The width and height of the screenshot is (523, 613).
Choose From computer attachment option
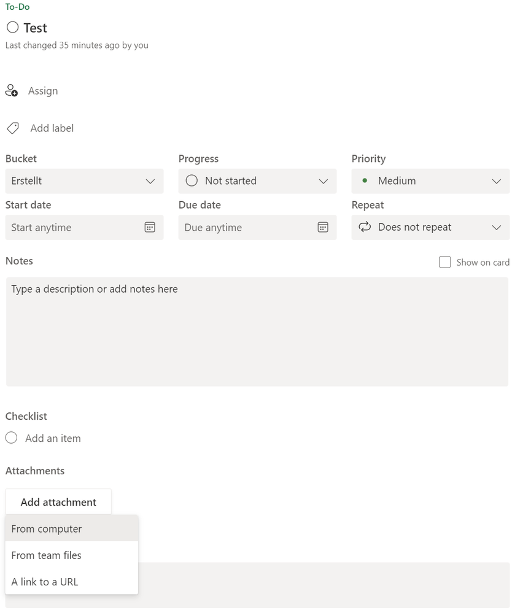click(x=72, y=528)
